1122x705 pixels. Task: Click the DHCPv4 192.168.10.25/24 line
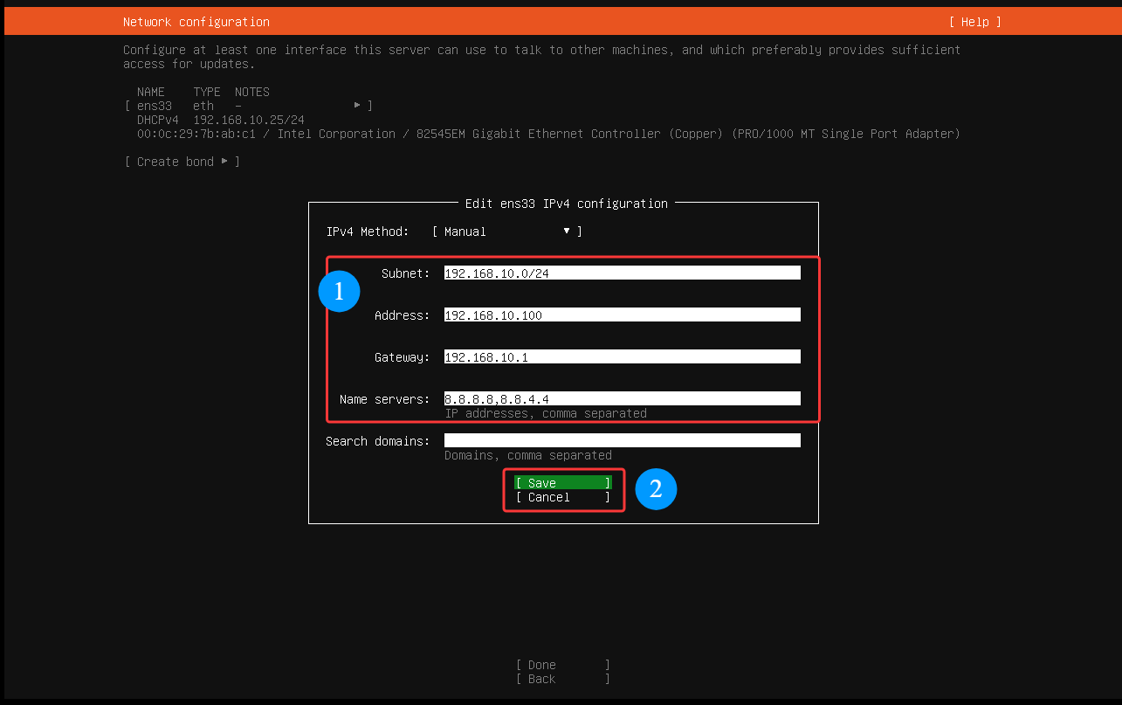click(x=220, y=120)
